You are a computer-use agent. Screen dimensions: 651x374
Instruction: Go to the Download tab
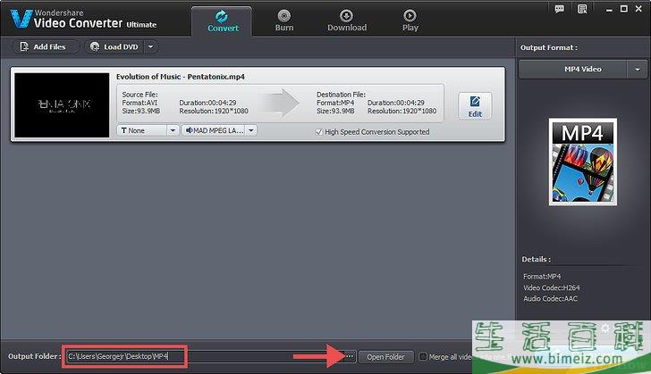347,21
